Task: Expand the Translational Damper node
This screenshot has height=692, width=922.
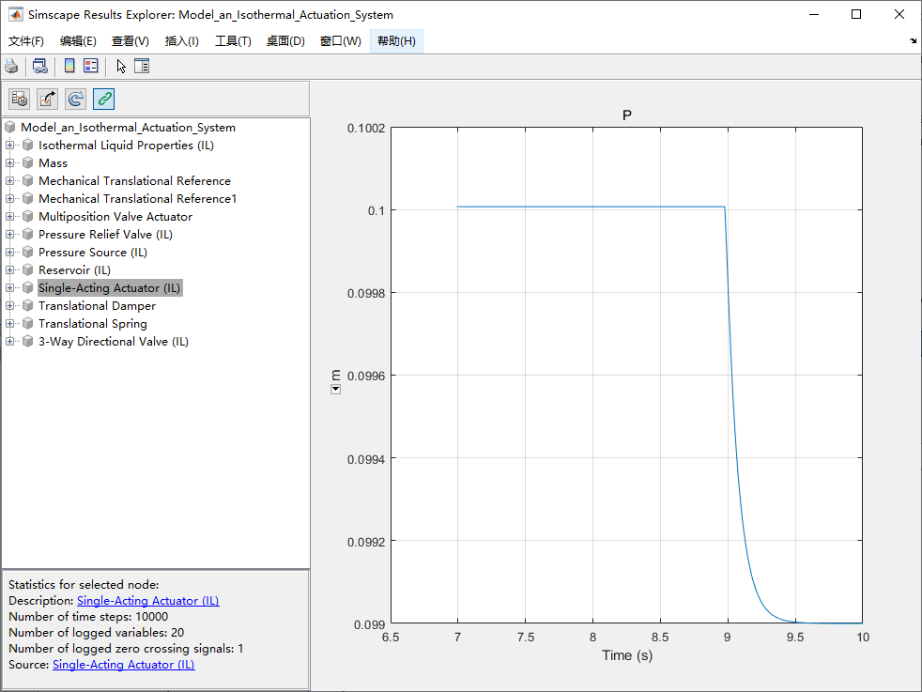Action: [9, 306]
